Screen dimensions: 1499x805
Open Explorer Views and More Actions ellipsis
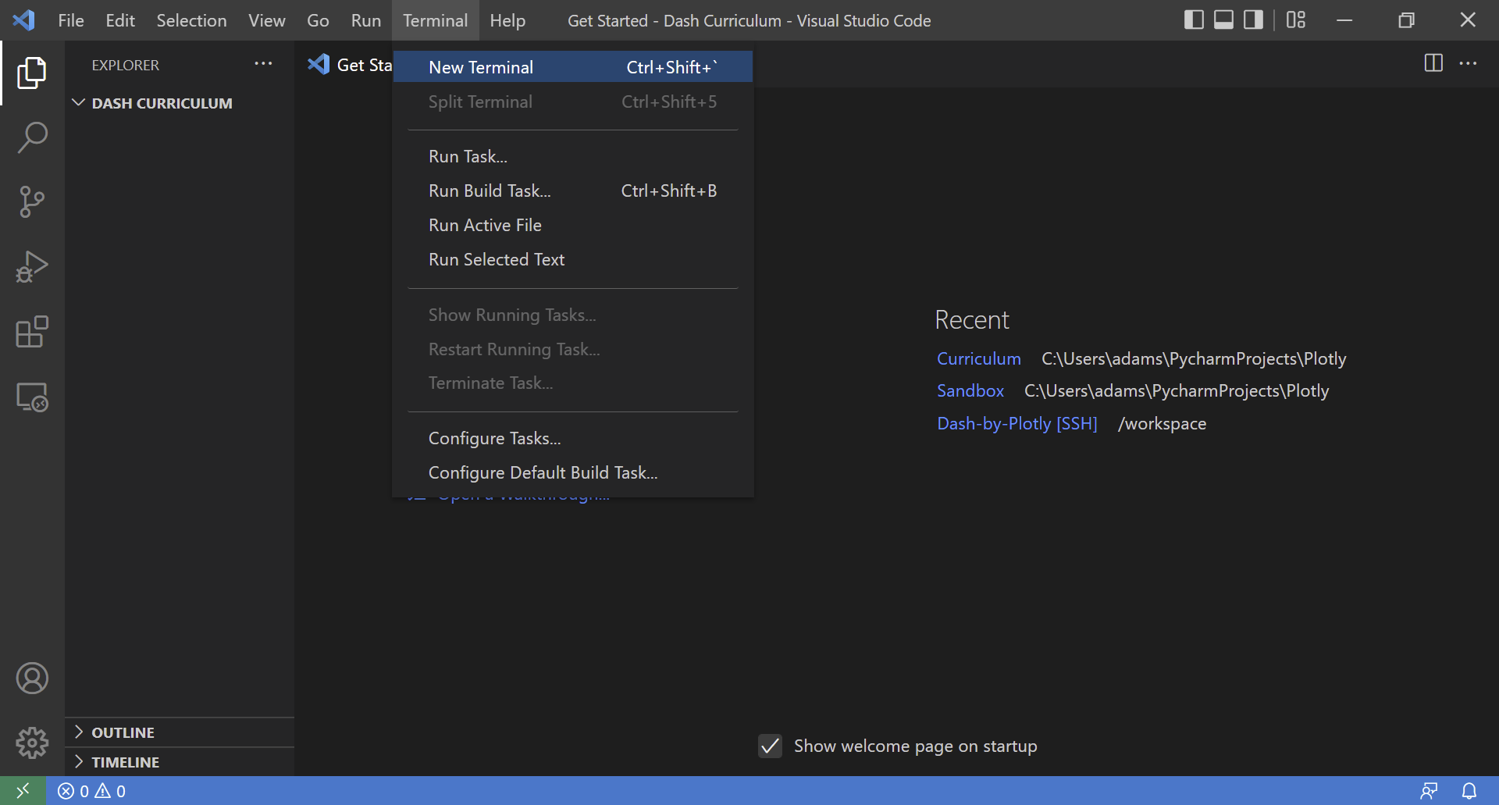click(263, 64)
